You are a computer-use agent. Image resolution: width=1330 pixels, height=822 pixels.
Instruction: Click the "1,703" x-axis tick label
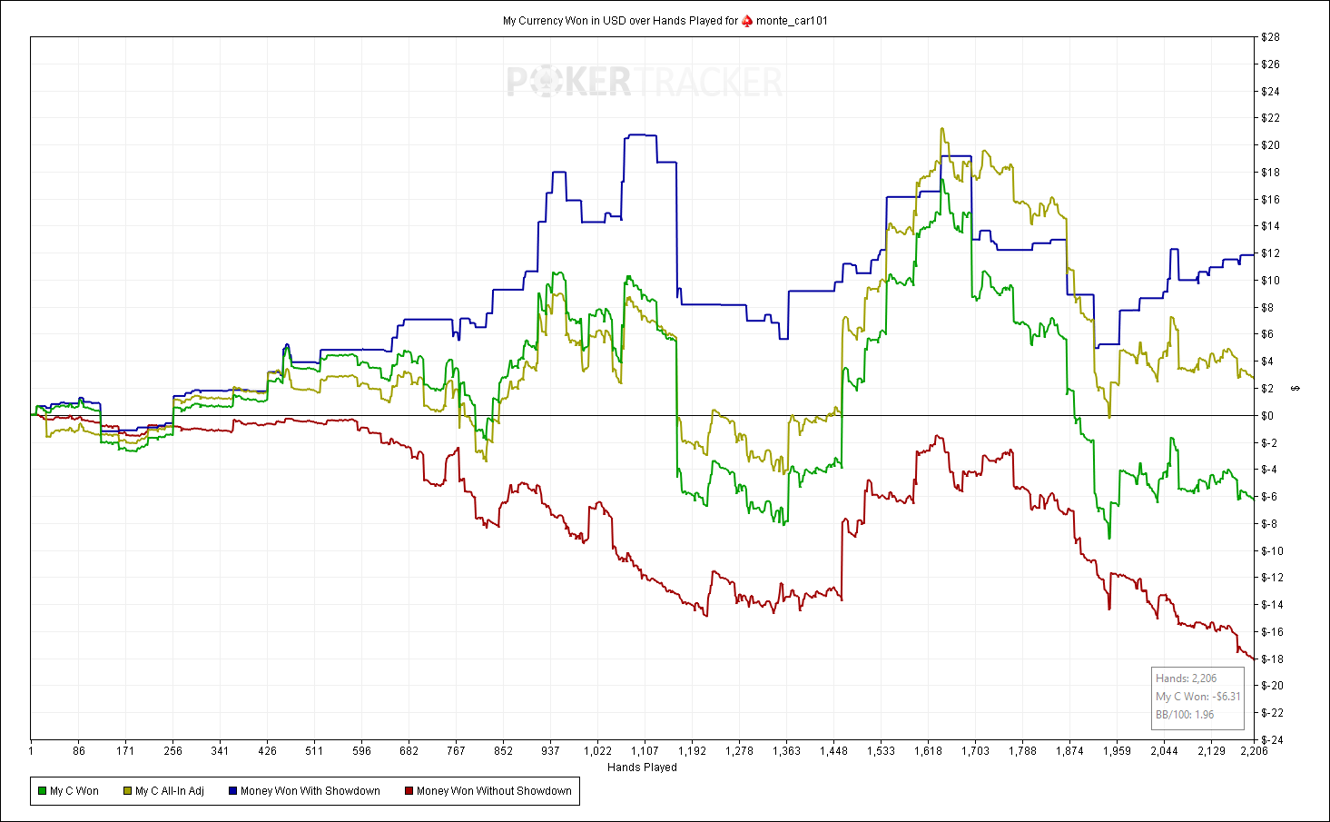(975, 751)
